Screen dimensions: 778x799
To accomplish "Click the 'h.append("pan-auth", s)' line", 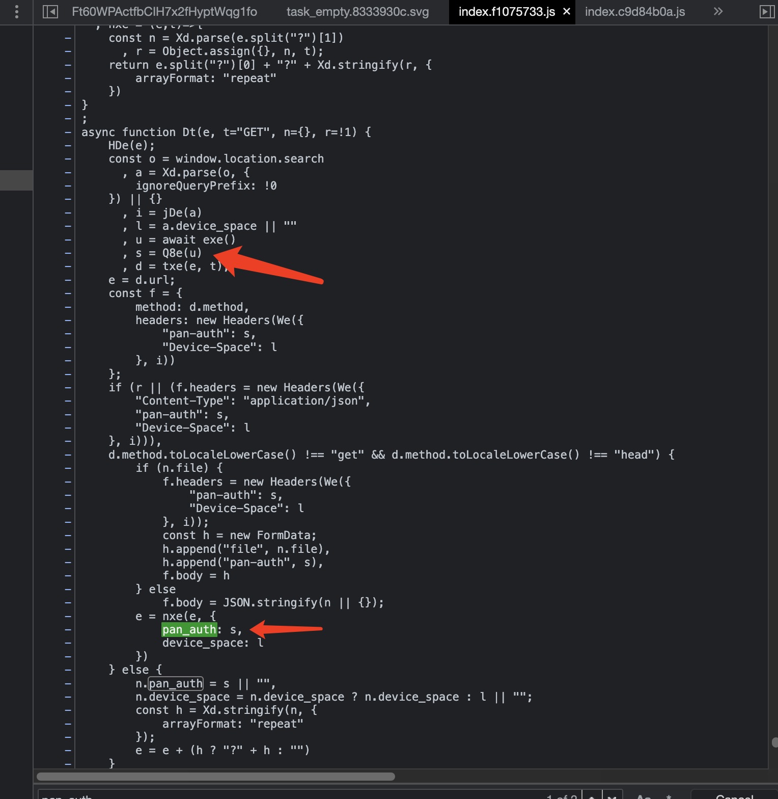I will coord(243,562).
